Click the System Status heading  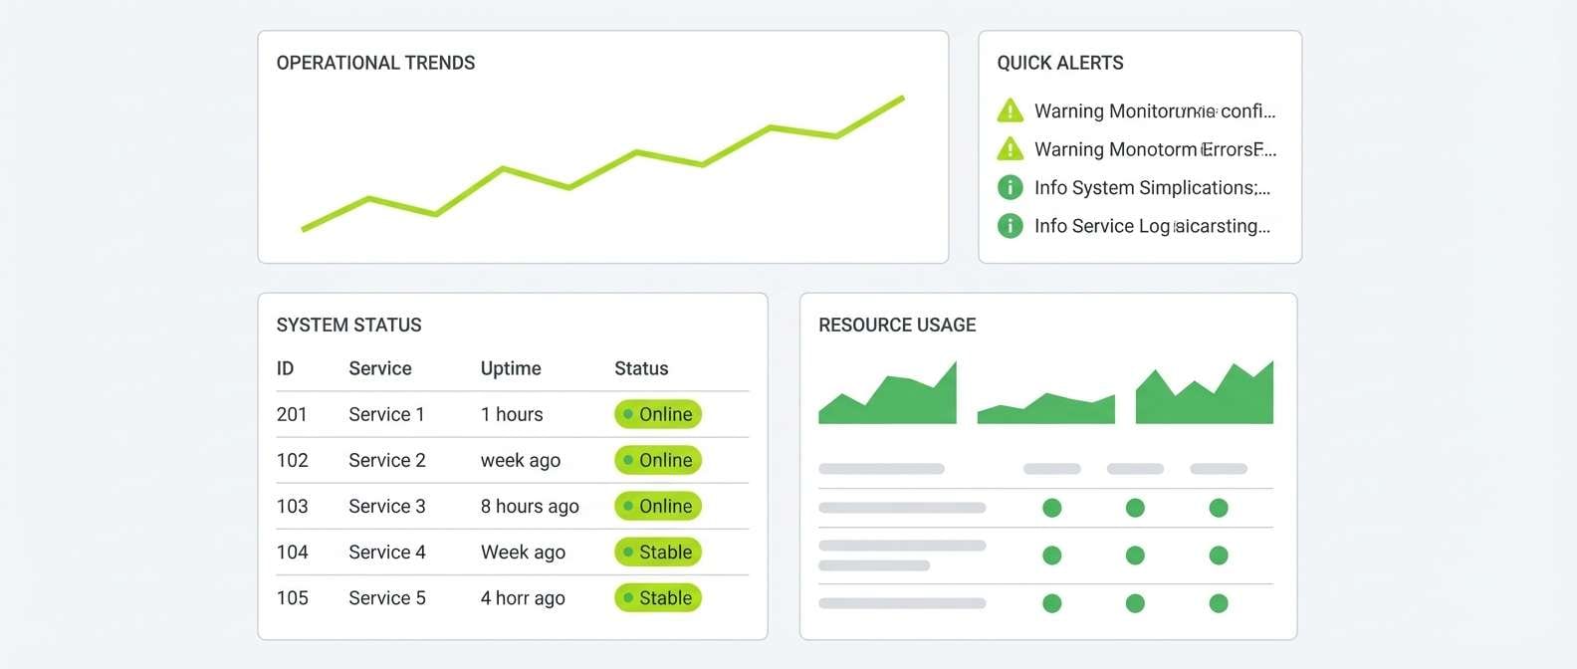[348, 325]
